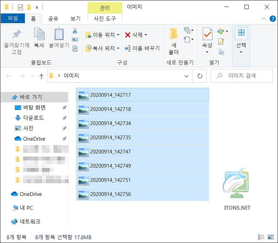
Task: Click the Open with colorful icon dropdown
Action: click(222, 31)
